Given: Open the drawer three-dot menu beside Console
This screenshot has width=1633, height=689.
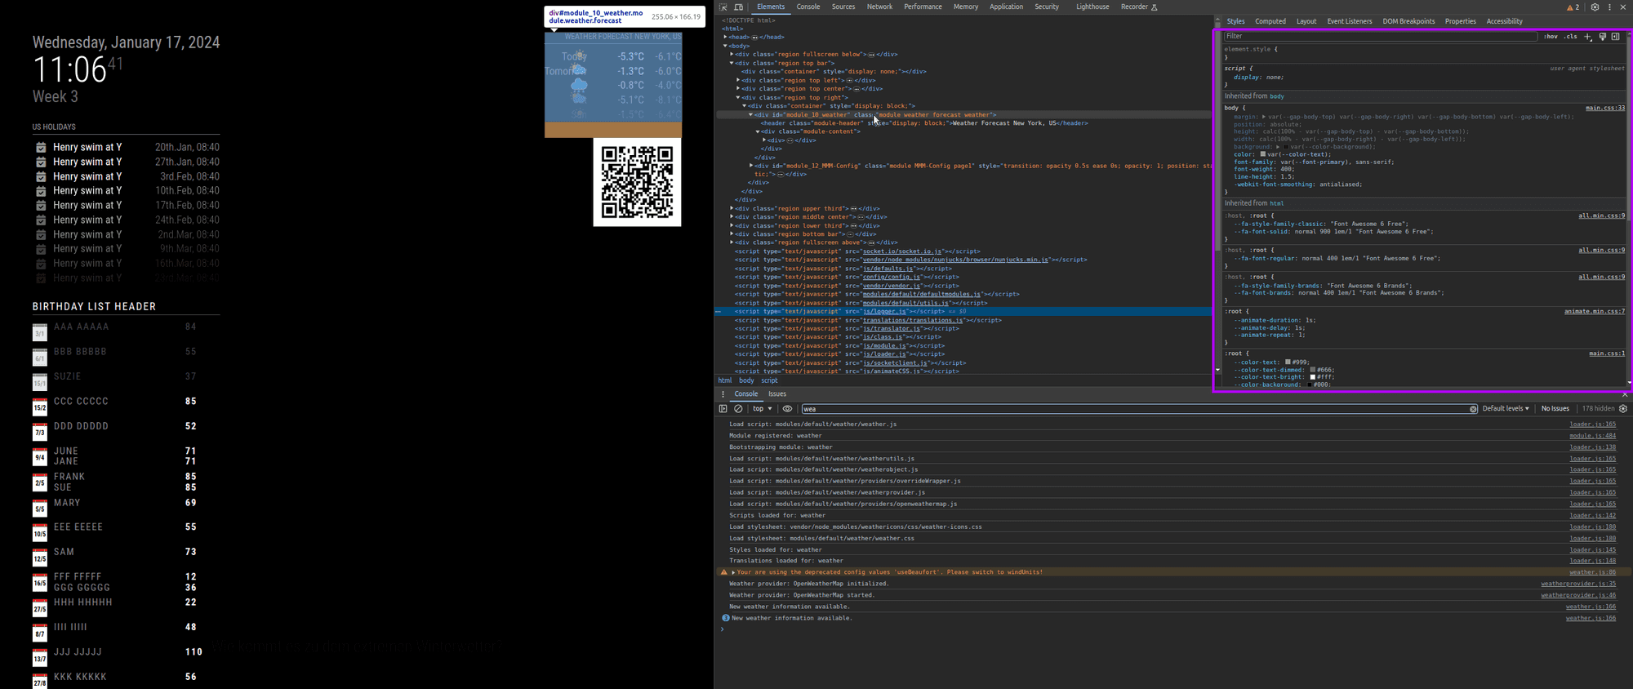Looking at the screenshot, I should pos(723,393).
